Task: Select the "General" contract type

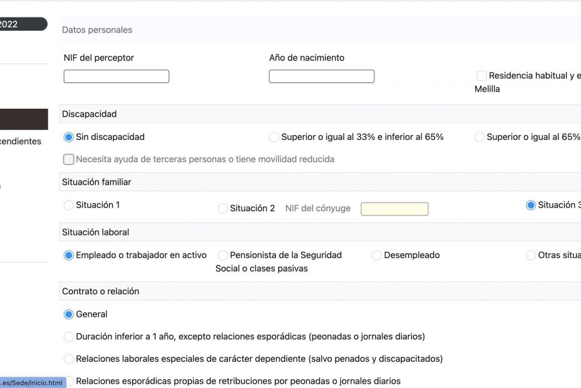Action: [x=69, y=314]
